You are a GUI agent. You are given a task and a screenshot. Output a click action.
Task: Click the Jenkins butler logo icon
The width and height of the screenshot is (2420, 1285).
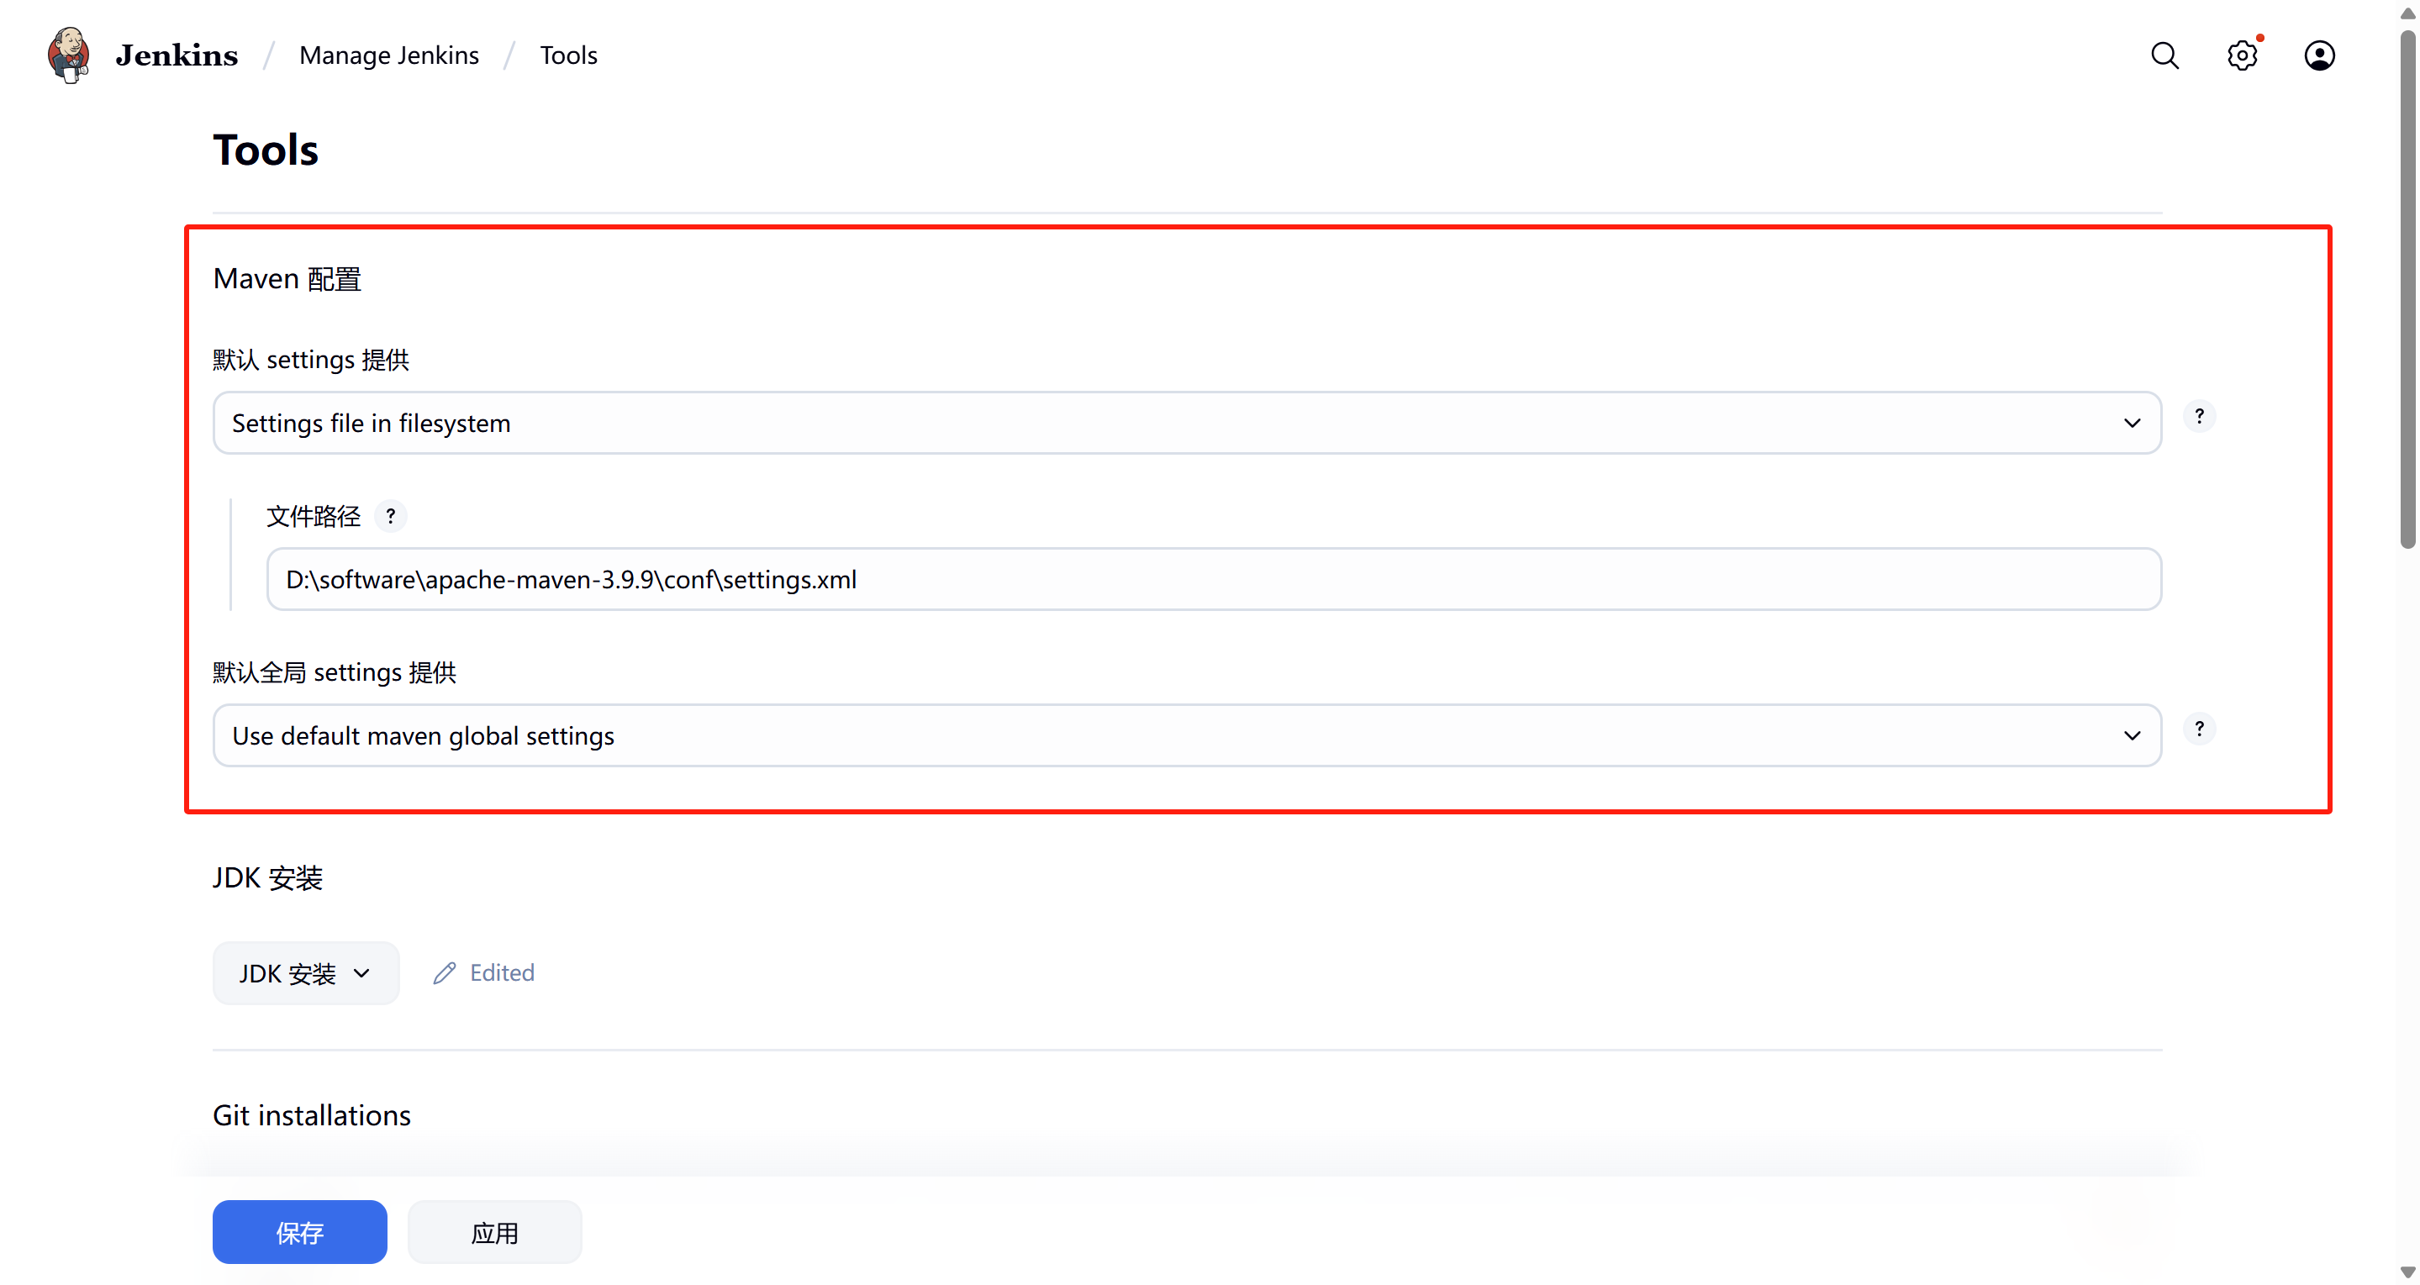click(69, 55)
